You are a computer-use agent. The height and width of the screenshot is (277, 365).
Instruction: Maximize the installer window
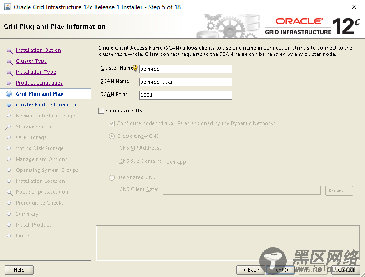coord(333,7)
